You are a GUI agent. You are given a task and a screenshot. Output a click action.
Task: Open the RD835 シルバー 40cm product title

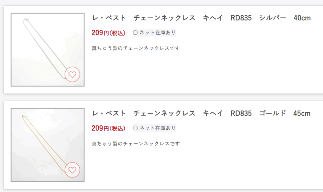point(201,18)
